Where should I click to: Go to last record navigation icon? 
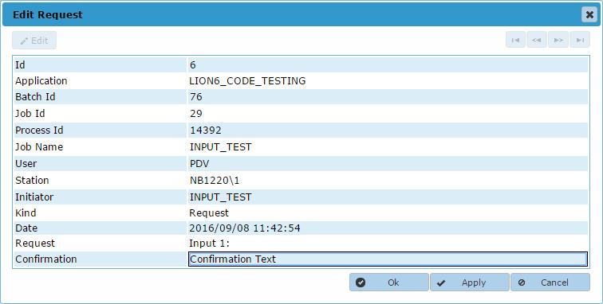tap(580, 41)
